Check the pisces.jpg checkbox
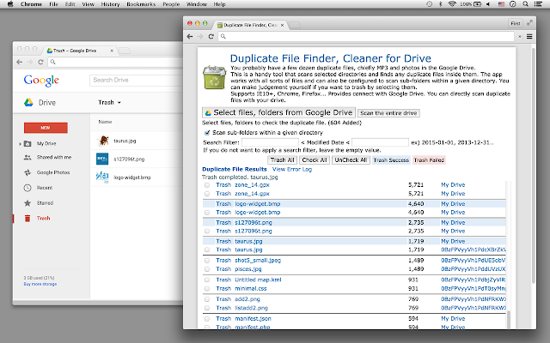550x343 pixels. [207, 269]
